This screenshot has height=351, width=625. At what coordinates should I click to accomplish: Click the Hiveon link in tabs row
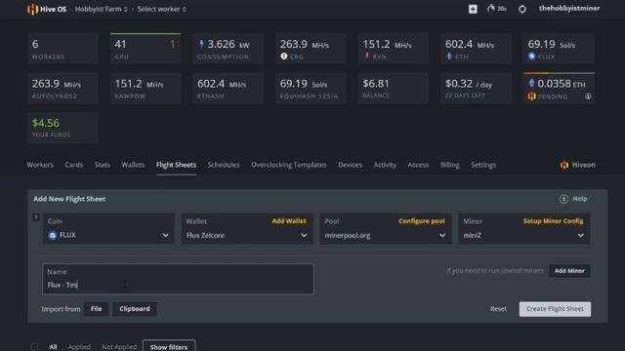pos(583,165)
